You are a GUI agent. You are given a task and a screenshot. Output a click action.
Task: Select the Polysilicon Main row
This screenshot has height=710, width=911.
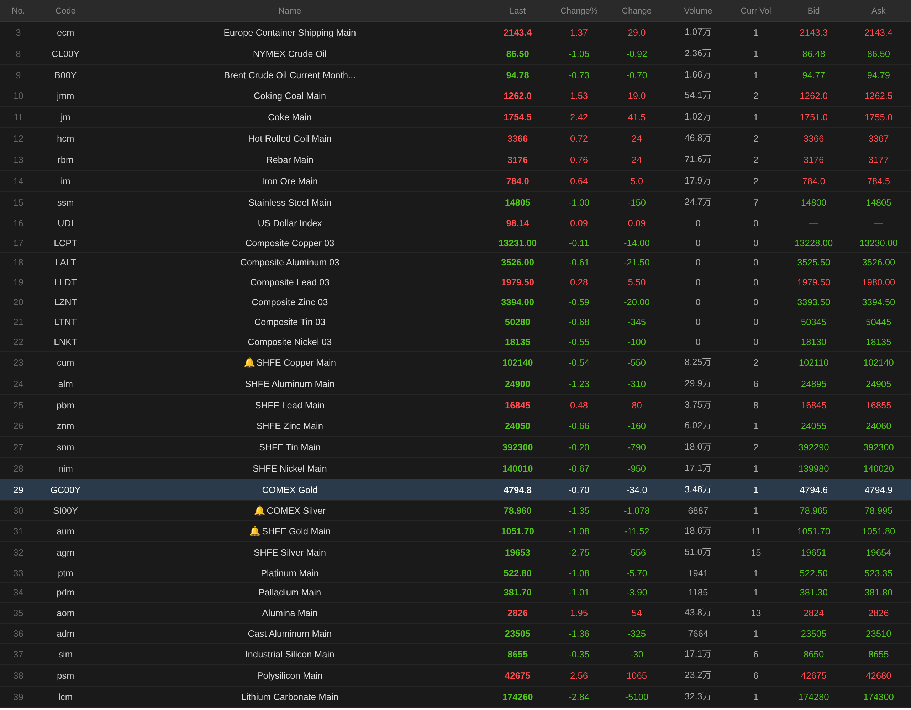tap(289, 675)
